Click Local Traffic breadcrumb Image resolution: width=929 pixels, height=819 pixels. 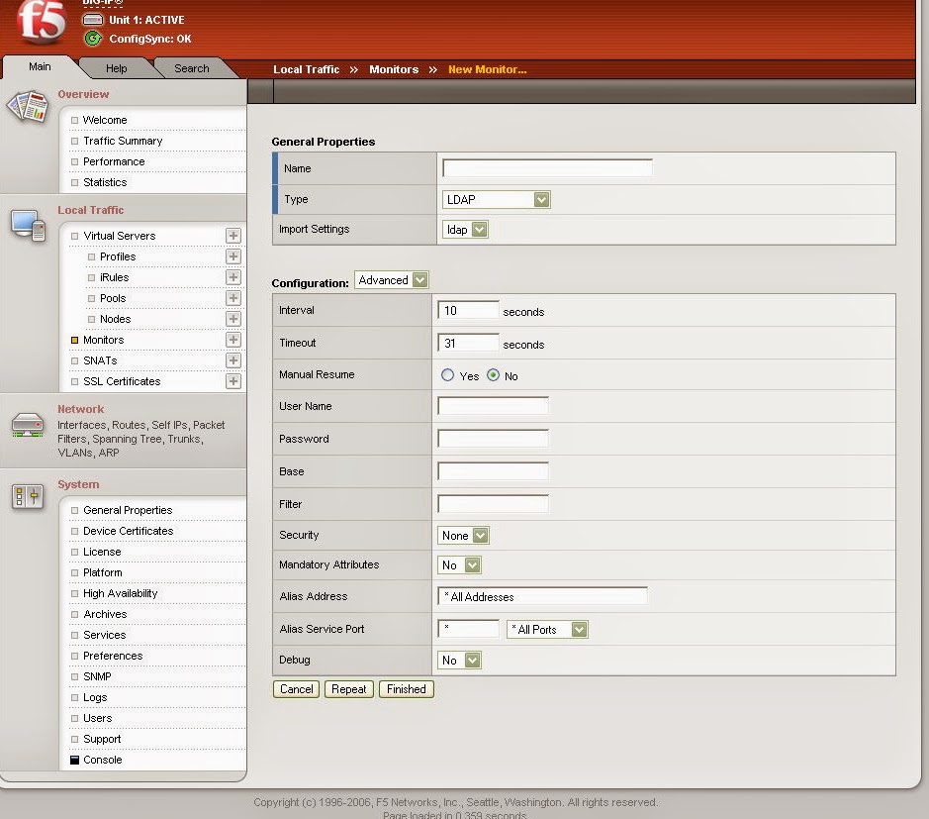coord(307,69)
